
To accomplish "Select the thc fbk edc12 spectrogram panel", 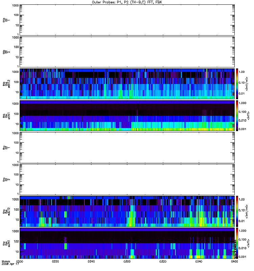I will point(127,211).
